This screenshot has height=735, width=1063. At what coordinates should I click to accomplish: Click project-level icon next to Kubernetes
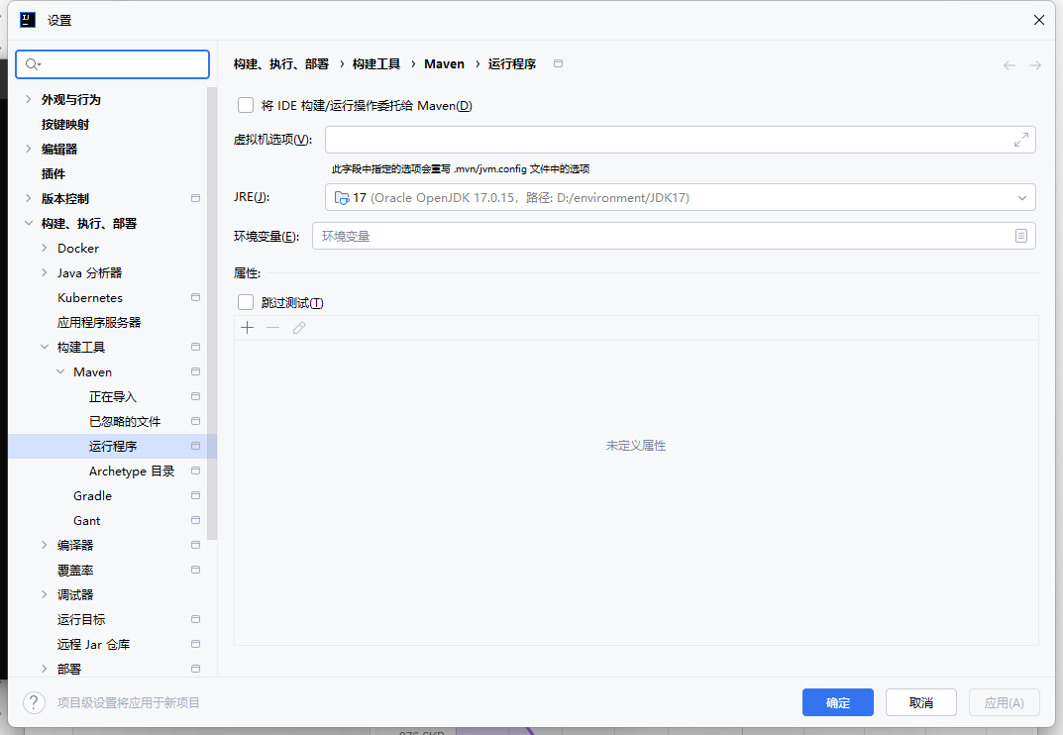(x=196, y=297)
